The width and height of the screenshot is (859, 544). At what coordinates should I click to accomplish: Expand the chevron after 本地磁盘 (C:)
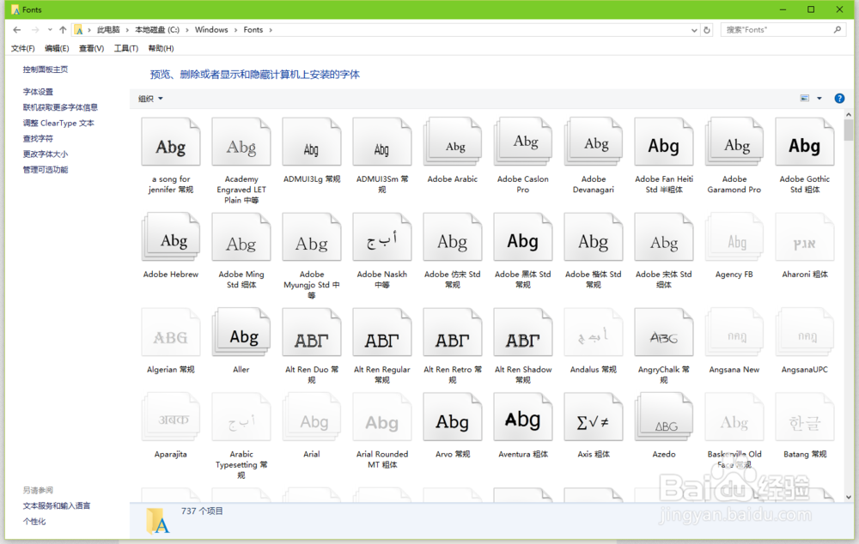[186, 29]
